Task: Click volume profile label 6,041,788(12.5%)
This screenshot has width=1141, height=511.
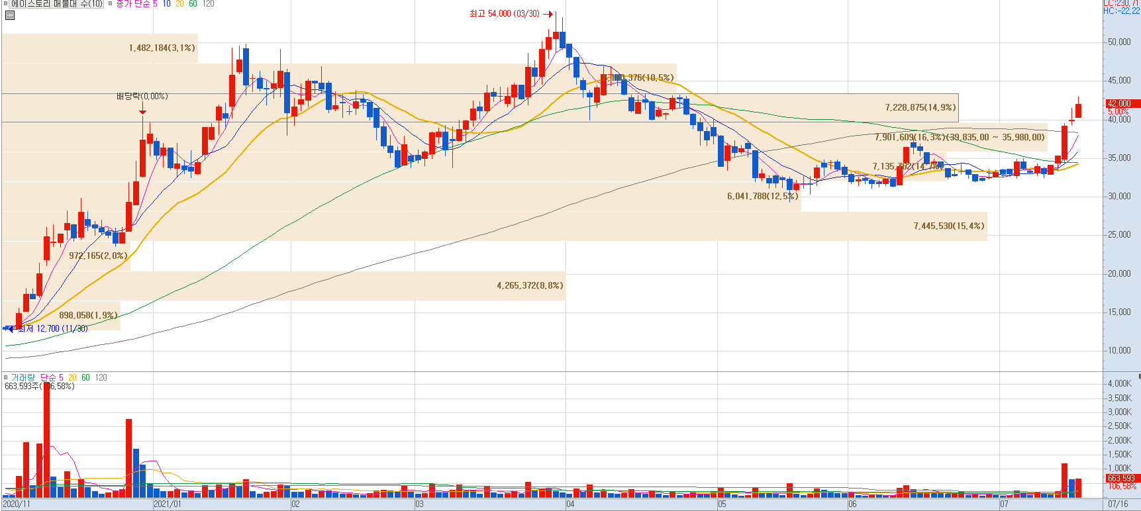Action: click(763, 196)
